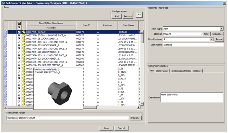Close the Bulk Import window
The width and height of the screenshot is (228, 133).
coord(224,3)
